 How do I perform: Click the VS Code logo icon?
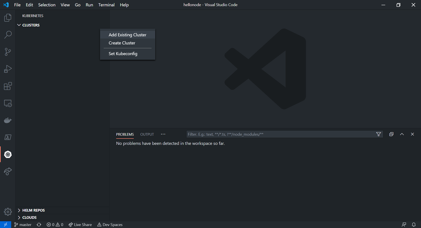point(6,5)
